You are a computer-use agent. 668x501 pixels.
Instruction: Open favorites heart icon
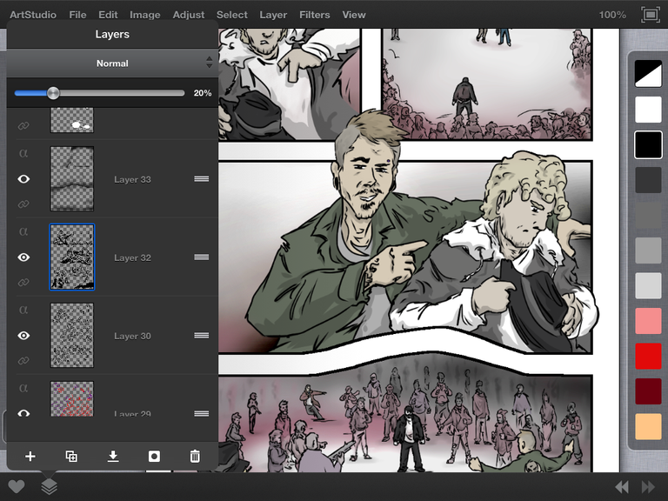pos(17,486)
